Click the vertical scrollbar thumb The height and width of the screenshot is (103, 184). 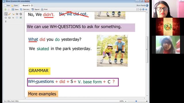point(147,49)
